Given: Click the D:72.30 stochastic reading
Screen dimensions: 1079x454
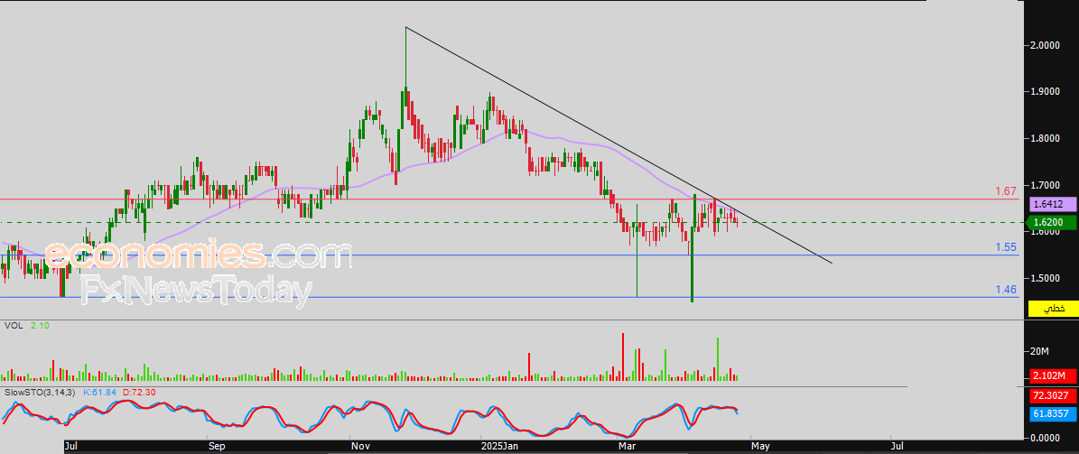Looking at the screenshot, I should tap(138, 392).
